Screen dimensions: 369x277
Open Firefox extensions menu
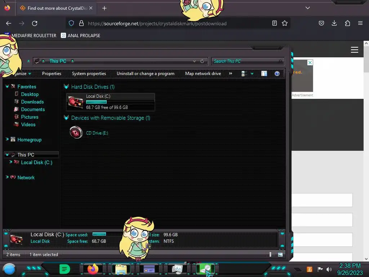click(x=347, y=23)
